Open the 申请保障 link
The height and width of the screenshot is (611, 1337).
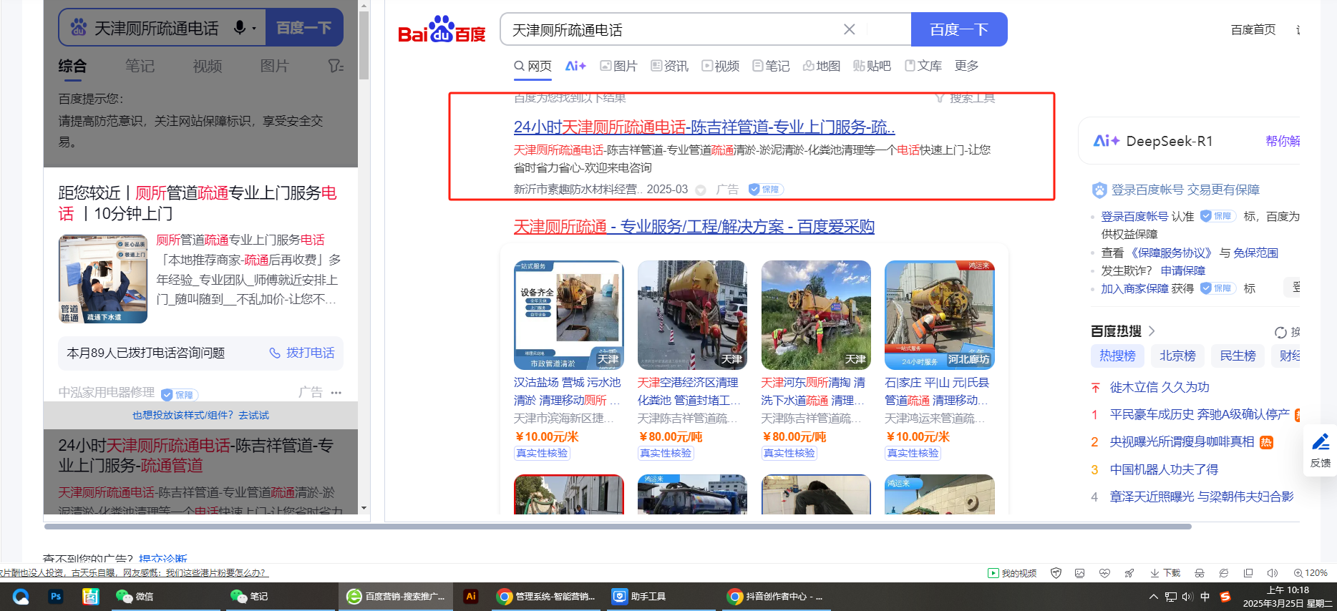click(x=1183, y=270)
